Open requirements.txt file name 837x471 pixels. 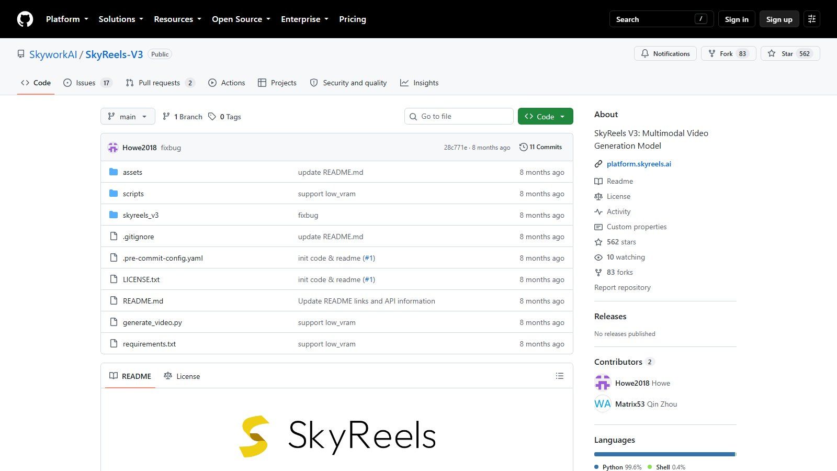[x=149, y=344]
